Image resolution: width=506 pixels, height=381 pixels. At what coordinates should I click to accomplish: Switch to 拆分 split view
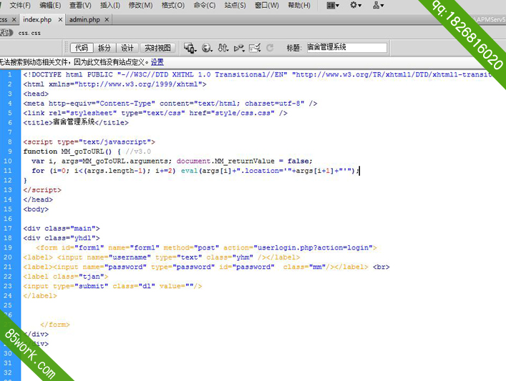[x=104, y=48]
